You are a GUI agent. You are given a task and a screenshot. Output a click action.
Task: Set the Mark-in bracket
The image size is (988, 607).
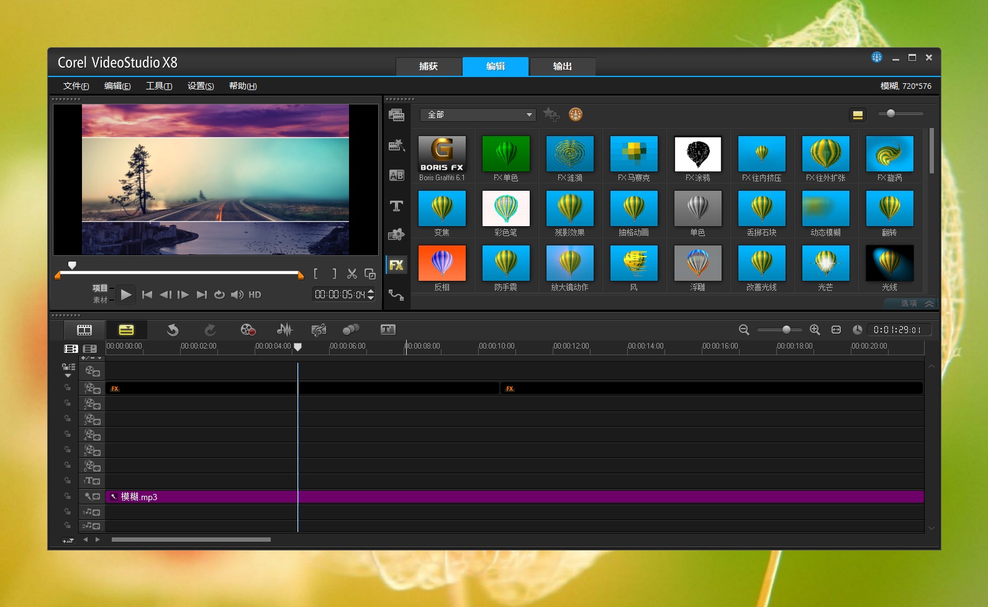pyautogui.click(x=316, y=274)
